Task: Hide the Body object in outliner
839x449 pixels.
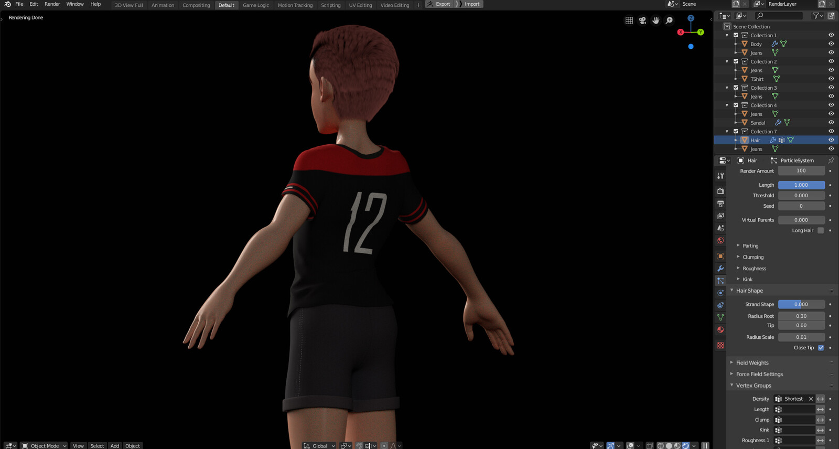Action: (x=831, y=44)
